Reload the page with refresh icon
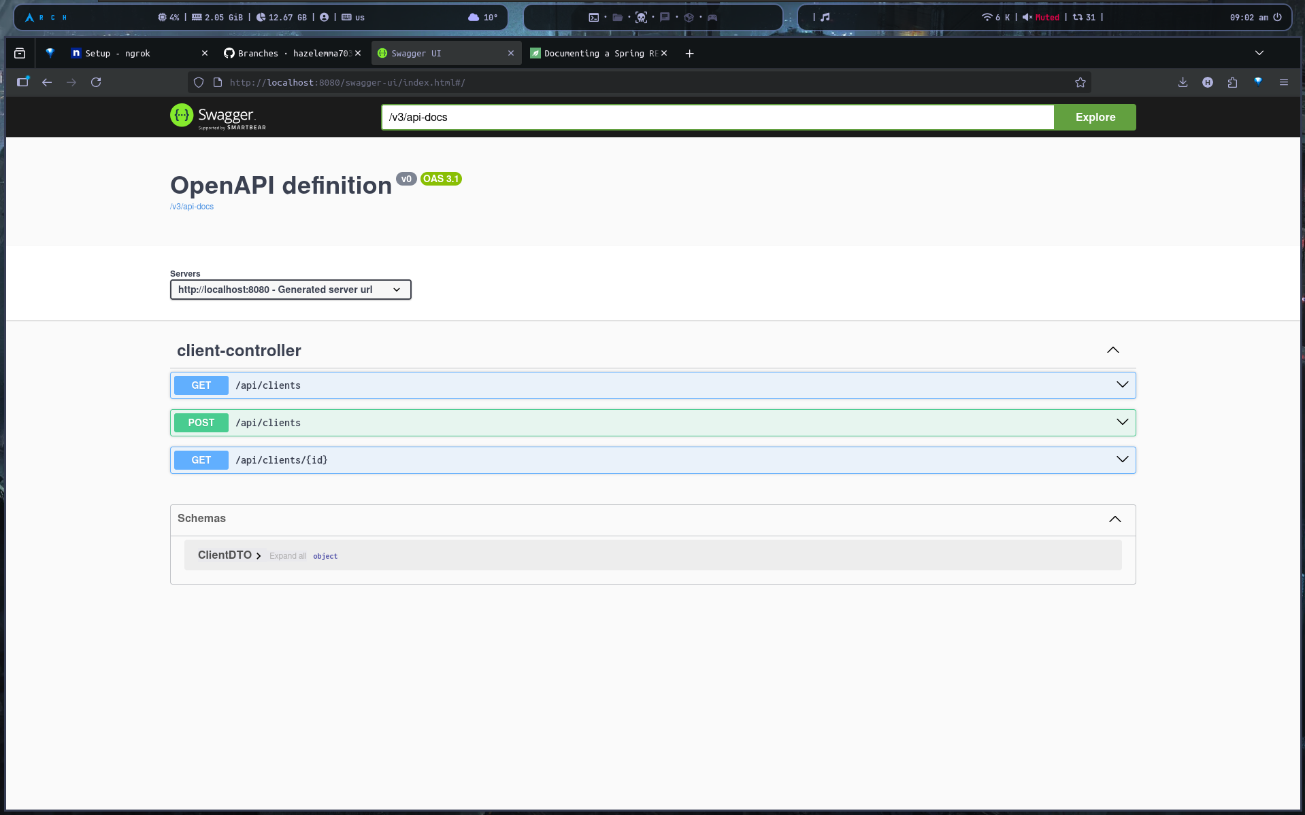Screen dimensions: 1305x815 tap(96, 82)
